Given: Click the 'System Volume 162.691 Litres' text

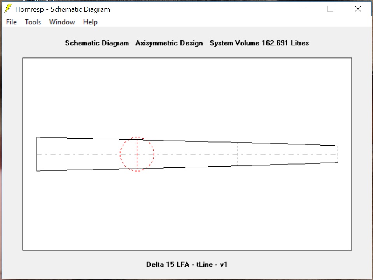Looking at the screenshot, I should tap(259, 43).
